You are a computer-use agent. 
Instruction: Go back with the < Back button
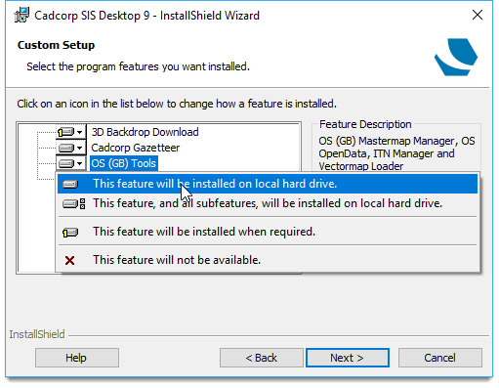[261, 358]
